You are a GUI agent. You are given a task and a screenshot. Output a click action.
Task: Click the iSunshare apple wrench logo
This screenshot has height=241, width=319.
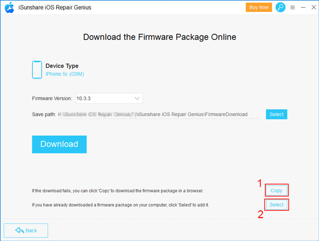10,8
